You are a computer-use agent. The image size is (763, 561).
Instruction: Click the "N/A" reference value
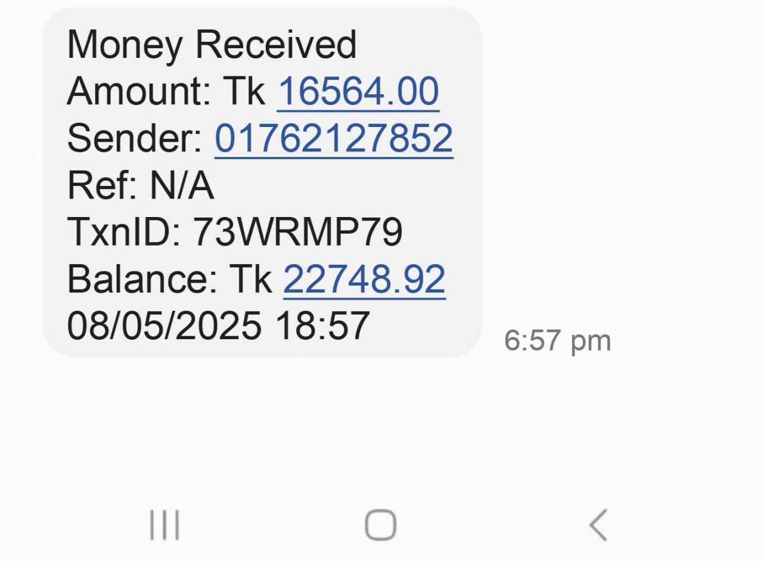coord(181,185)
